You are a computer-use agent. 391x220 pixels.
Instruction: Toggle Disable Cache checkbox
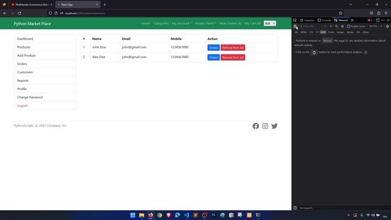[x=348, y=26]
